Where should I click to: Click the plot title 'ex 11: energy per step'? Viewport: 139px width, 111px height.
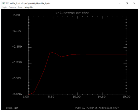(72, 13)
